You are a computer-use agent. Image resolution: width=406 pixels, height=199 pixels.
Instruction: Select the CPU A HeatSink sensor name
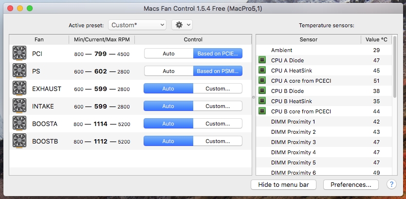(292, 71)
